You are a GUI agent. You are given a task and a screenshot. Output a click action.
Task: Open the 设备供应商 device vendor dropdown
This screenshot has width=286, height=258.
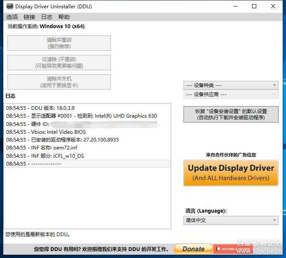click(231, 95)
